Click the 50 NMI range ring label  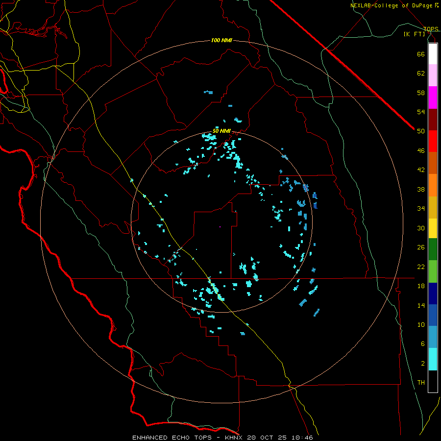[221, 131]
